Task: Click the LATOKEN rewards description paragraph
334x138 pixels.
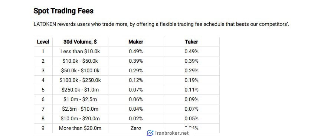Action: click(161, 24)
